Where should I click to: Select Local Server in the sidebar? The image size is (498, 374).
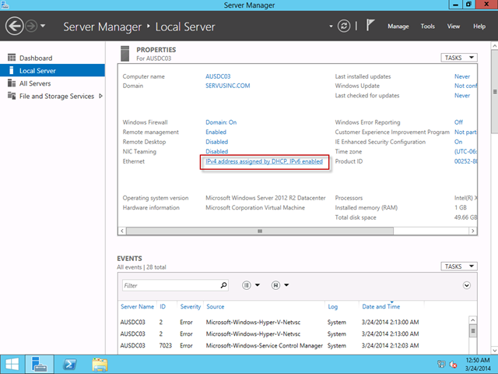(x=52, y=70)
